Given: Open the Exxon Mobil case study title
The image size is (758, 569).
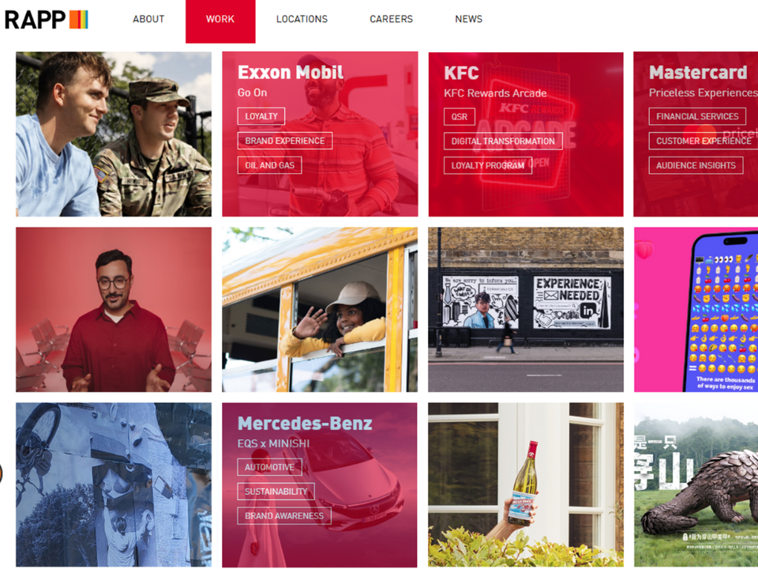Looking at the screenshot, I should coord(290,73).
